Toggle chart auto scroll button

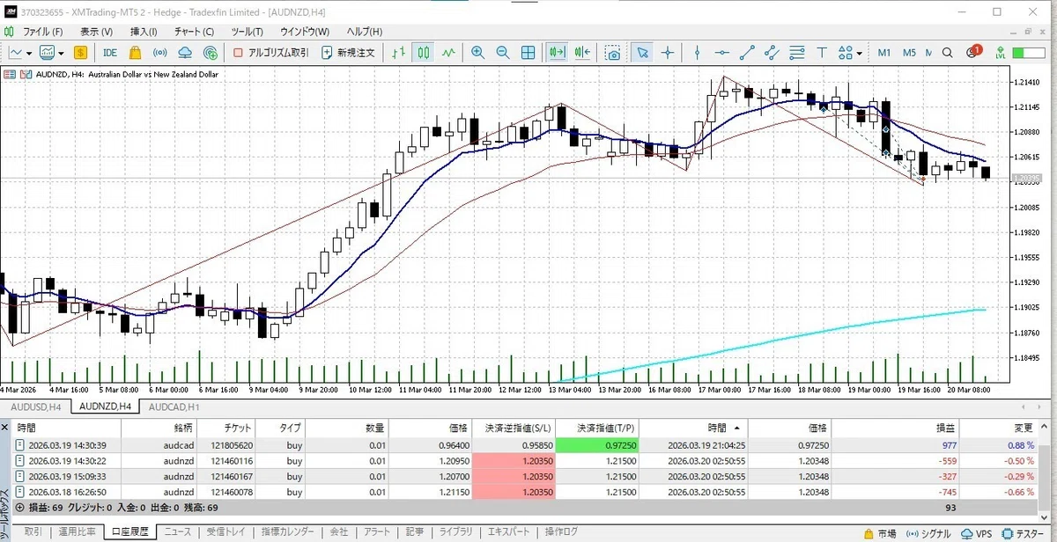557,52
